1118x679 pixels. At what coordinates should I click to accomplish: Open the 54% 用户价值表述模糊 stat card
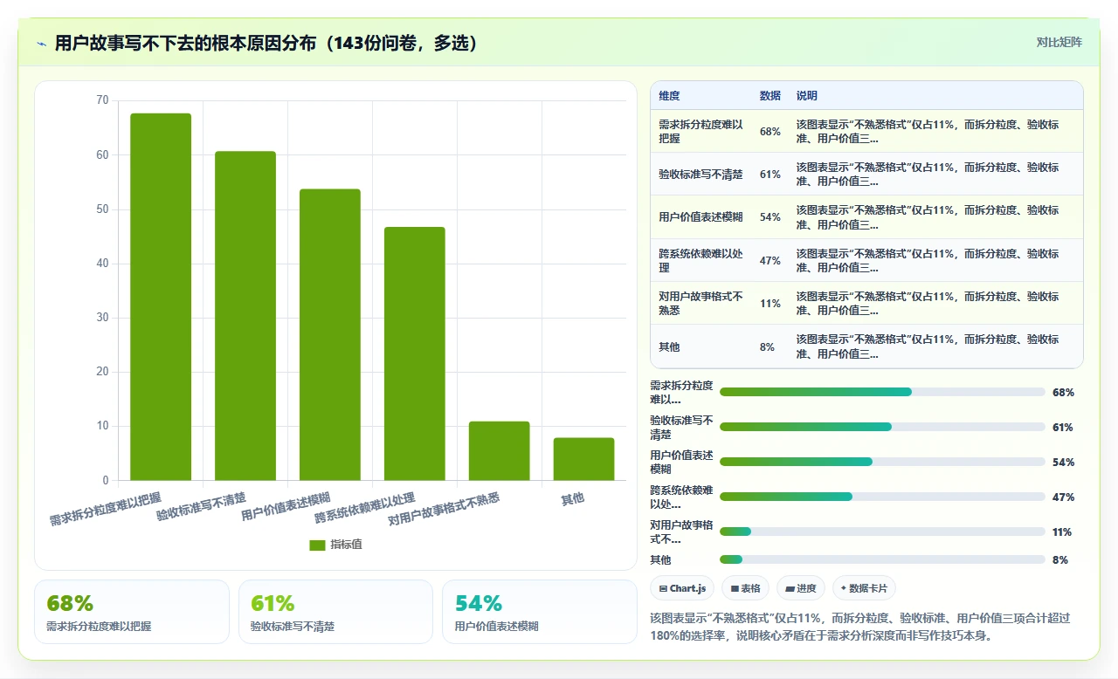pos(540,612)
